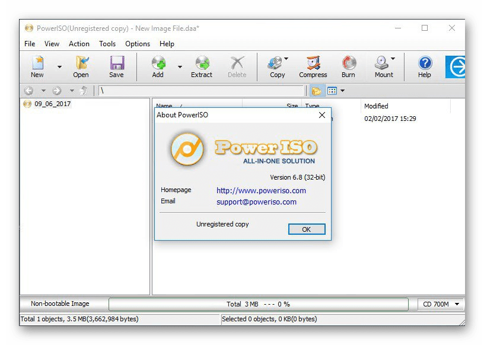Click the 02/02/2017 15:29 modified date cell
The width and height of the screenshot is (484, 345).
[x=390, y=119]
